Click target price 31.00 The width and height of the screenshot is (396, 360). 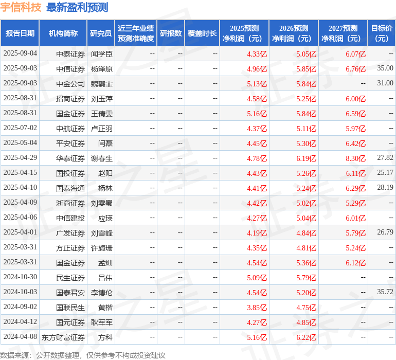[x=385, y=83]
